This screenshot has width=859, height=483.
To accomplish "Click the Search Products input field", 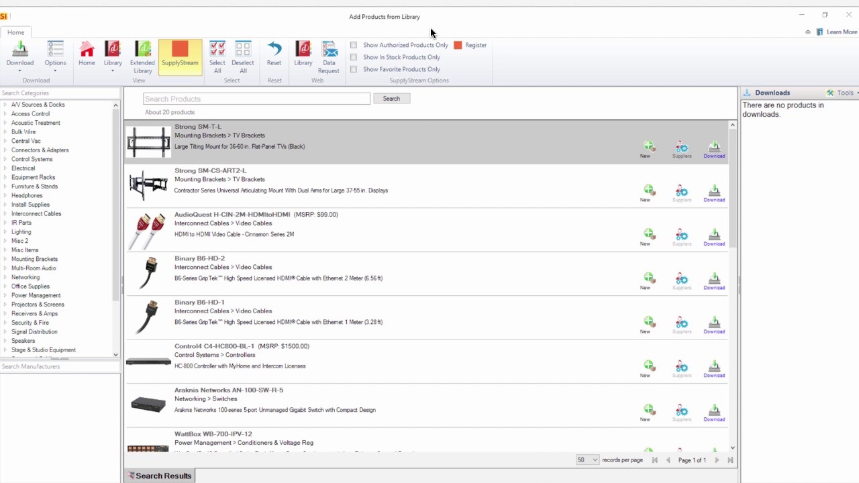I will point(256,99).
